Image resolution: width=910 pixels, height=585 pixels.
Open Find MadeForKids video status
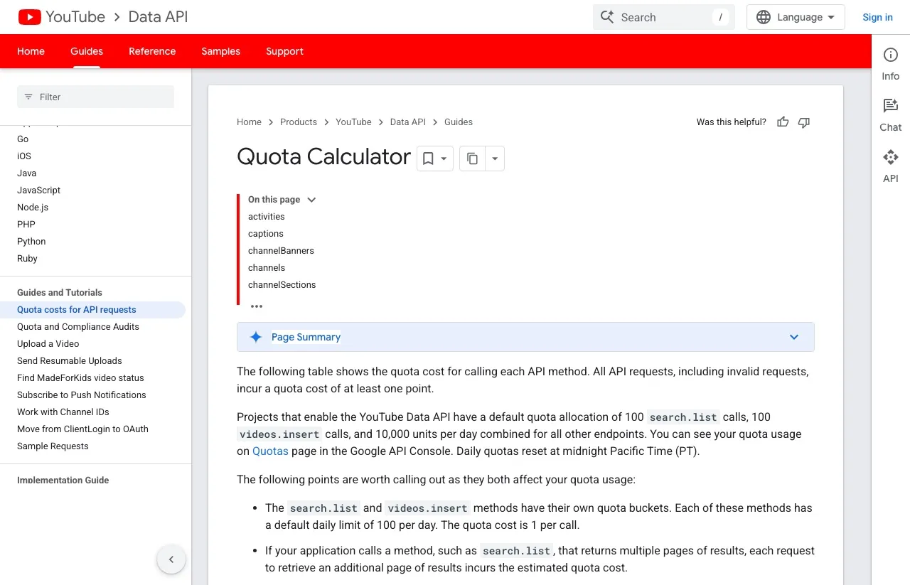pos(80,378)
